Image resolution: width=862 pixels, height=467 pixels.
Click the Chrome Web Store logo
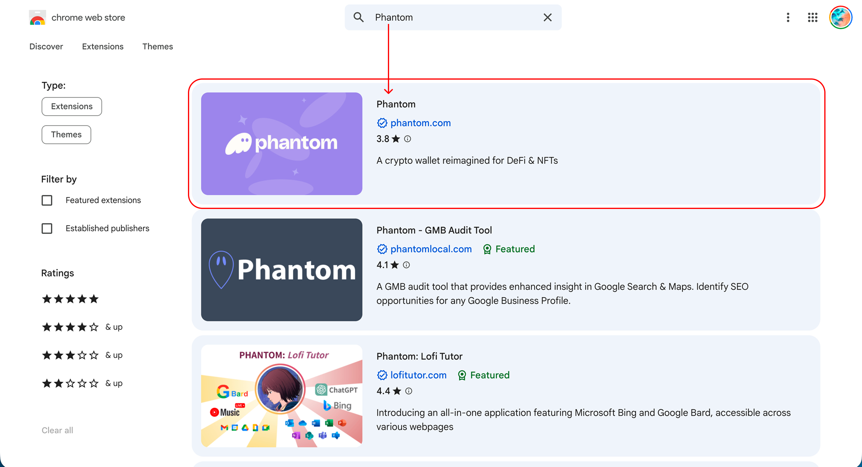[x=37, y=17]
